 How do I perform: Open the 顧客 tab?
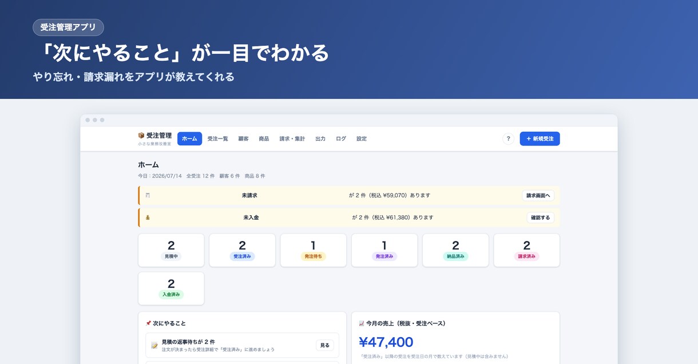coord(243,139)
